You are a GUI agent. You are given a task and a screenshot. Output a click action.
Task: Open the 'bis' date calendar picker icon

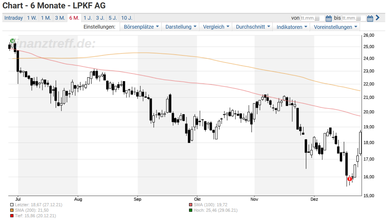pyautogui.click(x=370, y=18)
